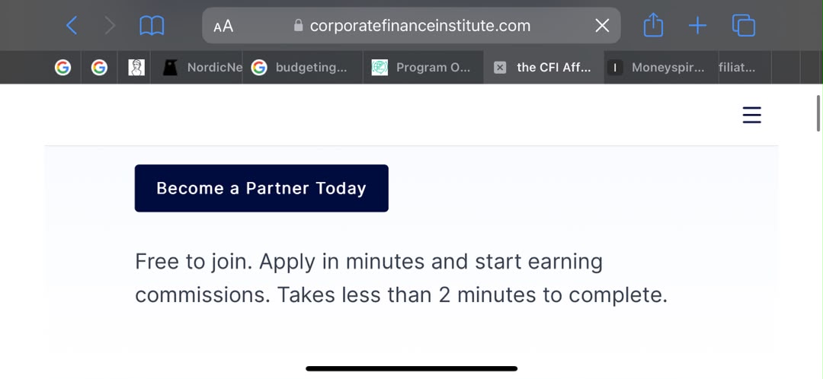
Task: Open a new tab with plus icon
Action: click(x=697, y=25)
